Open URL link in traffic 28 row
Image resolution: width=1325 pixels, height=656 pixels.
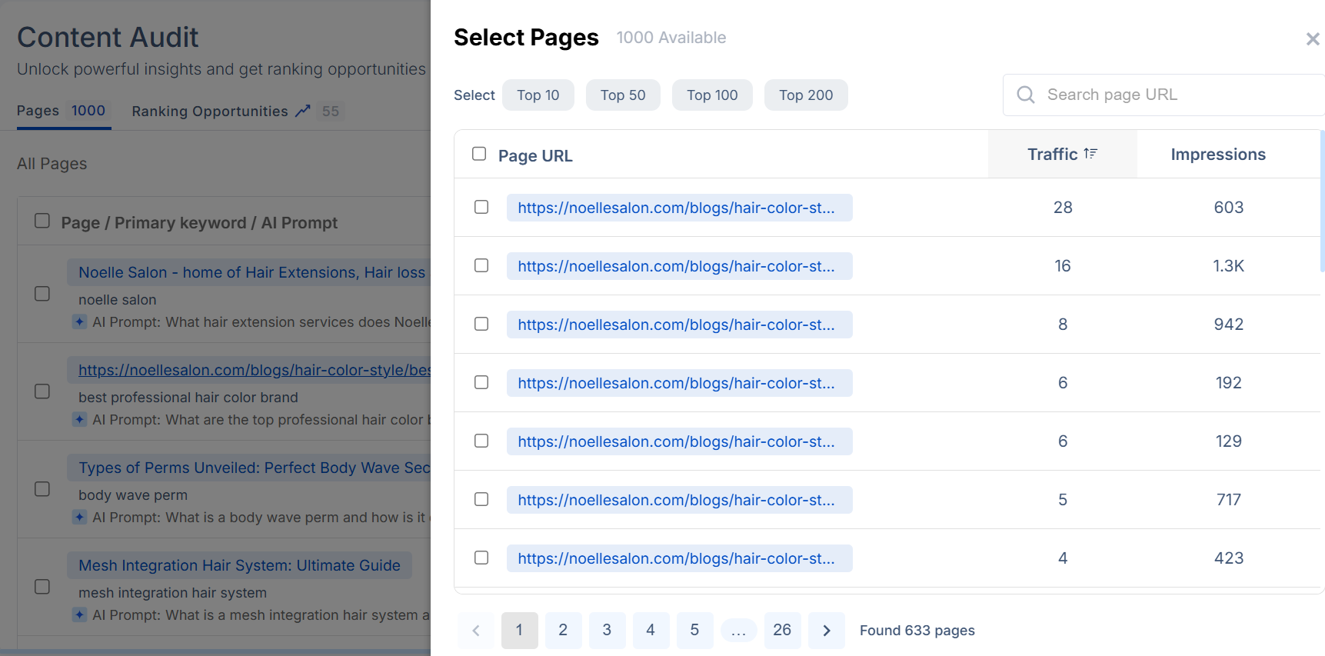point(679,208)
